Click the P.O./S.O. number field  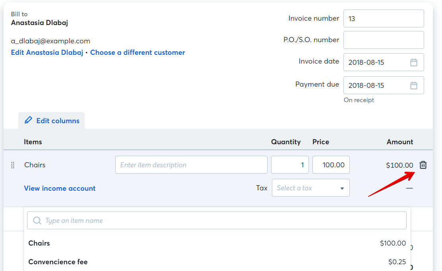coord(383,40)
